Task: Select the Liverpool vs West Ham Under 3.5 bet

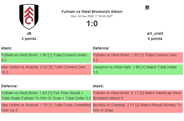Action: click(138, 70)
